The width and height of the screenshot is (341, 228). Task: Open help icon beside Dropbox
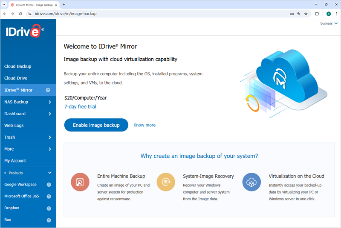tap(49, 208)
